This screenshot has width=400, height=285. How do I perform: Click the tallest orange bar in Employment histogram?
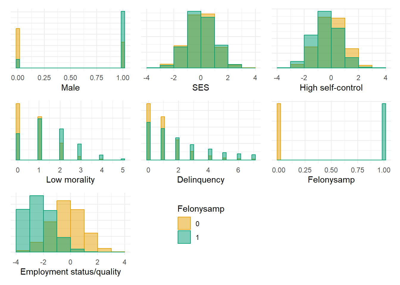pyautogui.click(x=64, y=219)
